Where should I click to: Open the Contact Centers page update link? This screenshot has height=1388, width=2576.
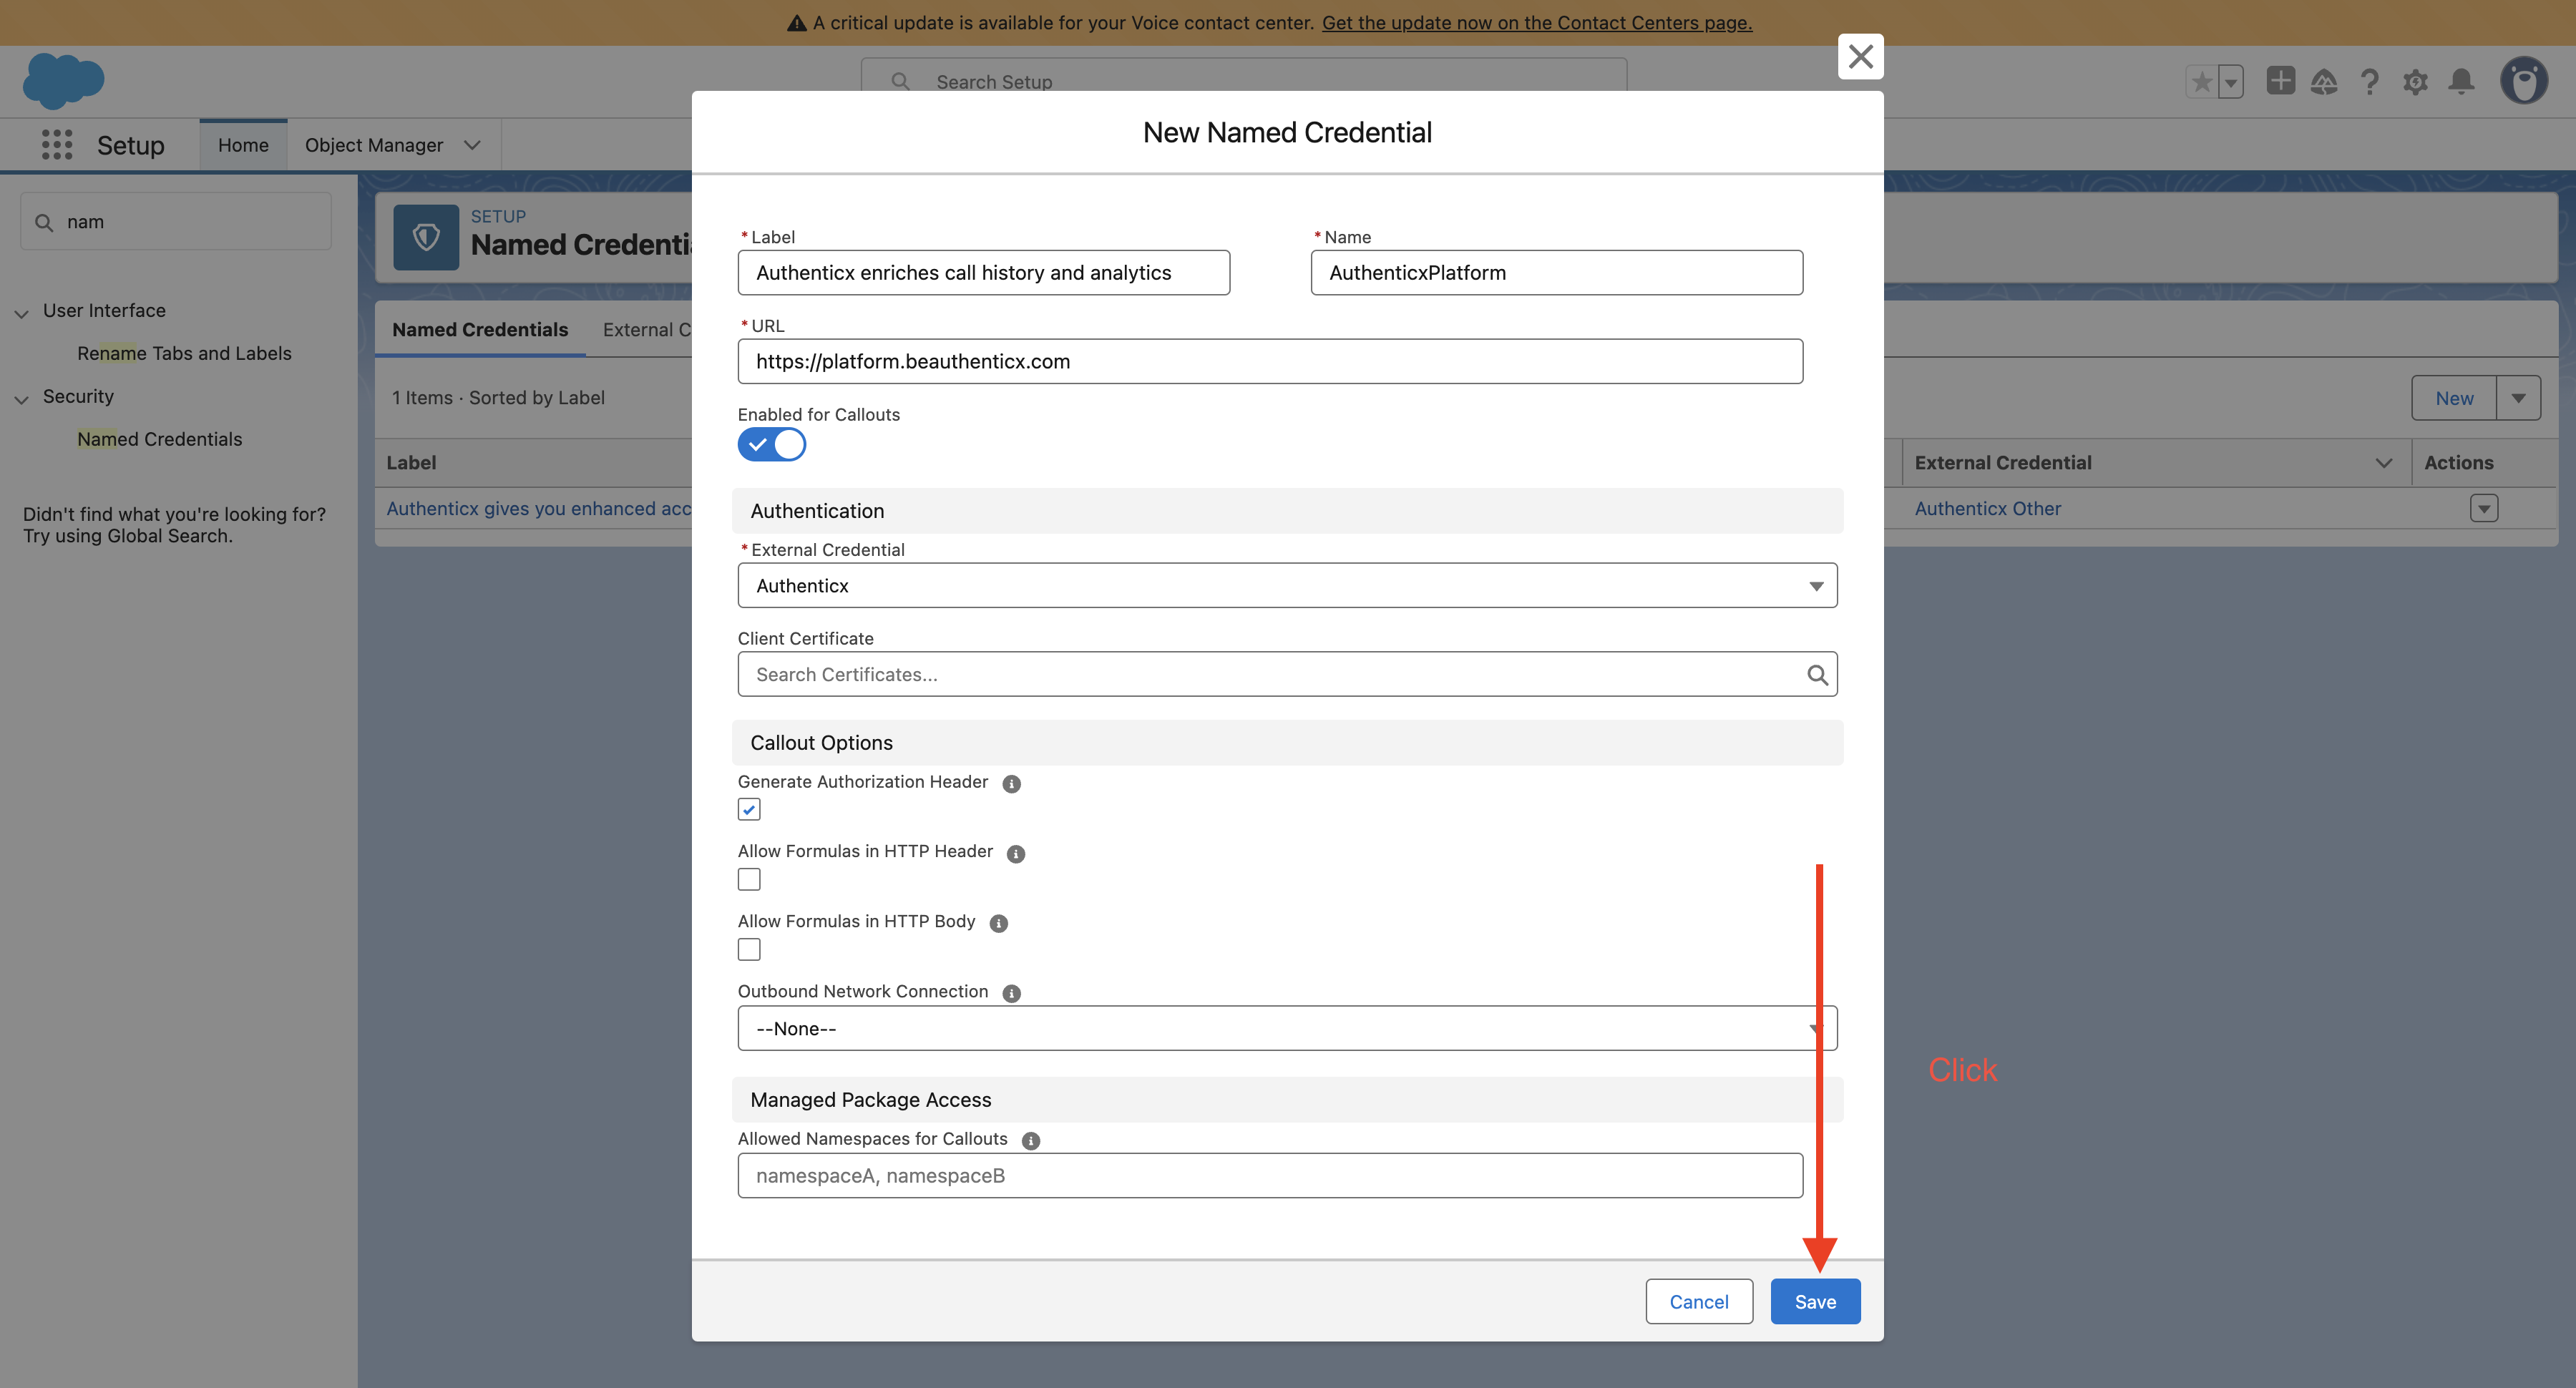[x=1537, y=23]
